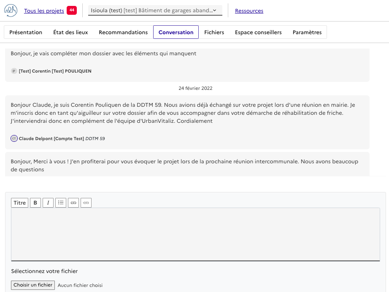Click inside the message text area
This screenshot has height=292, width=389.
pos(195,234)
